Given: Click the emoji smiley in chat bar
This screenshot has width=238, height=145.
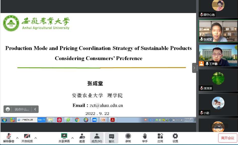Looking at the screenshot, I should tap(8, 109).
